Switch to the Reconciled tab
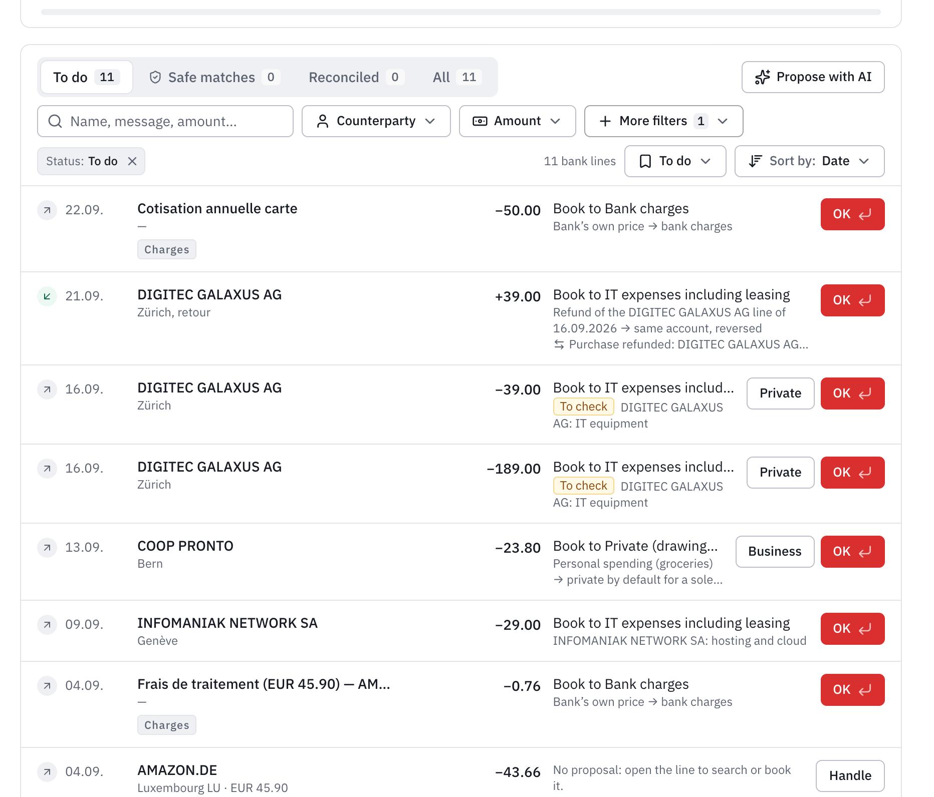Image resolution: width=934 pixels, height=797 pixels. click(356, 77)
